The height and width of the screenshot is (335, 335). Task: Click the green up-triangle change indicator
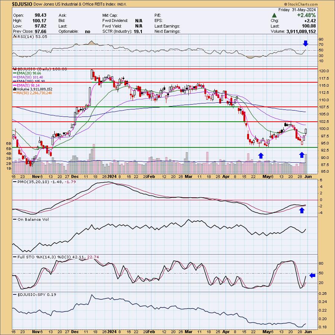tap(274, 15)
